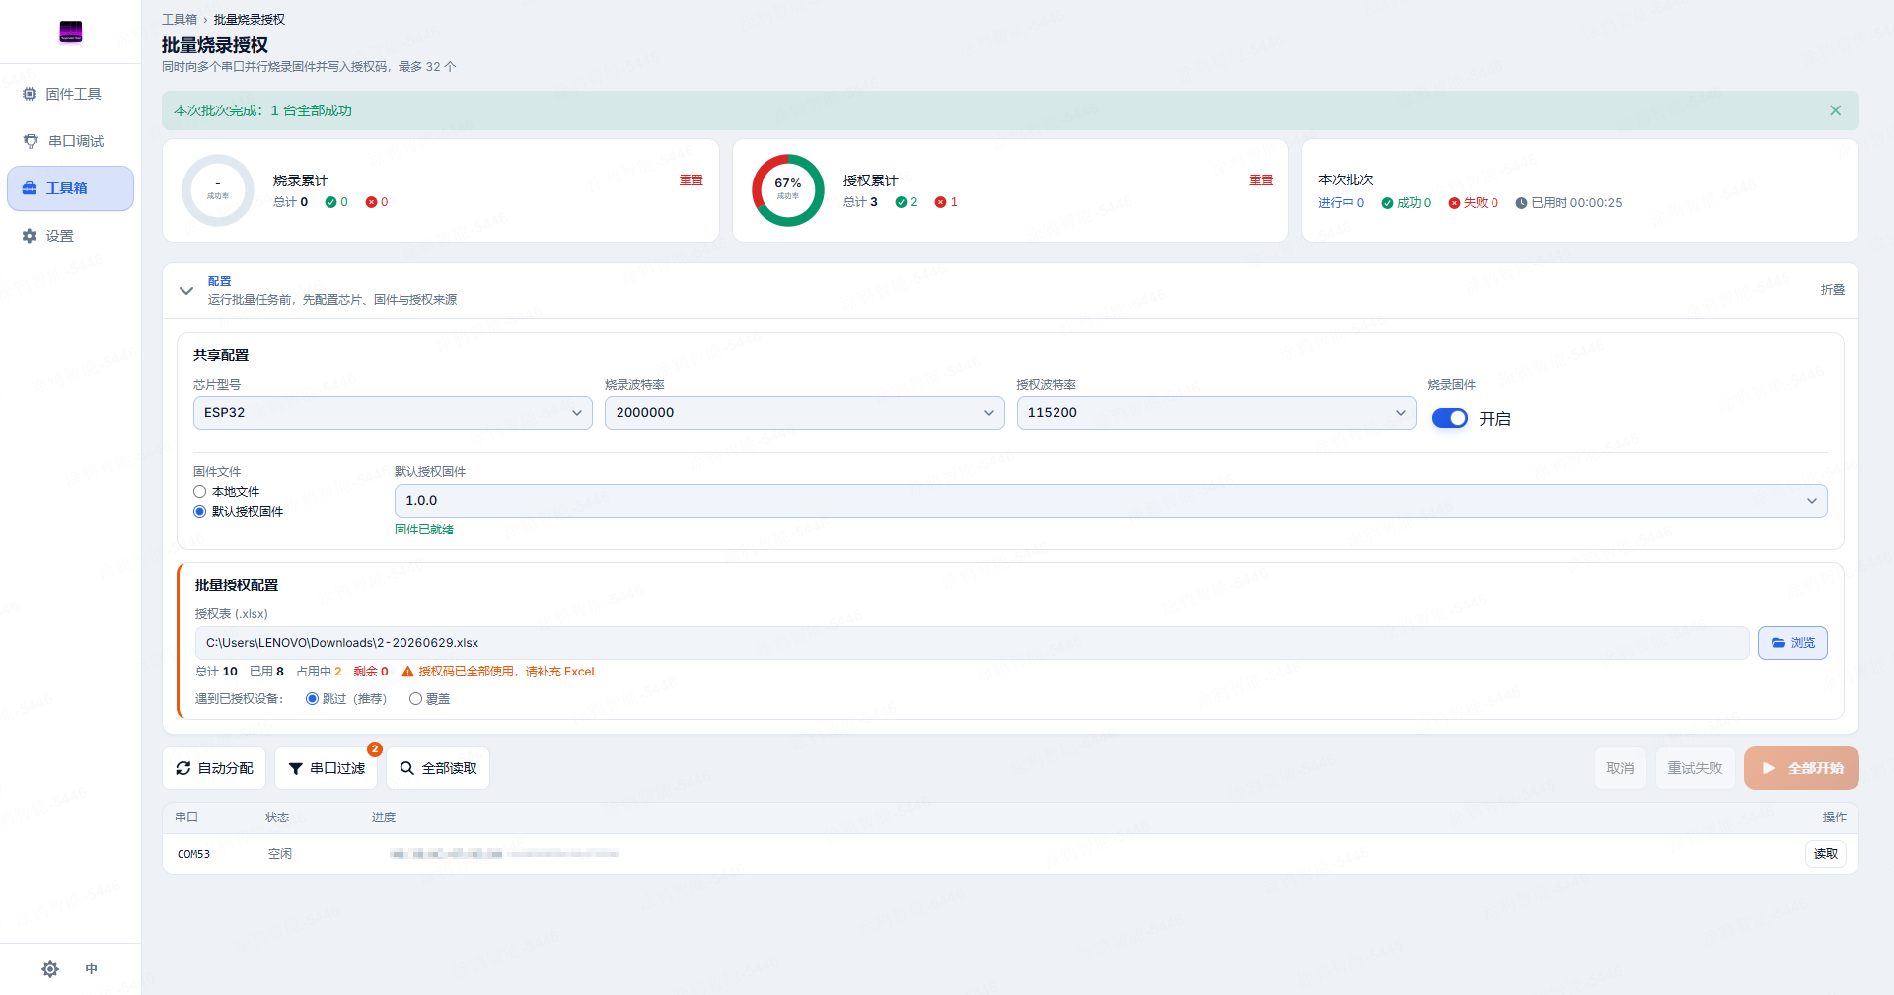Click the 自动分配 refresh button
Viewport: 1894px width, 995px height.
coord(214,768)
